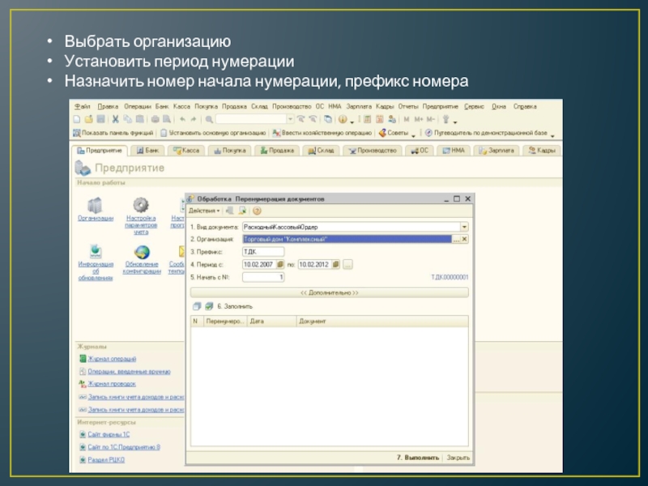The width and height of the screenshot is (648, 486).
Task: Switch to the Производство tab
Action: coord(373,151)
